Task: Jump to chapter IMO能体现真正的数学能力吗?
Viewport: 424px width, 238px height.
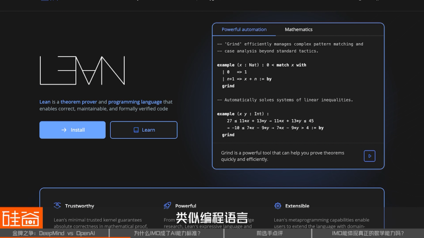Action: (368, 233)
